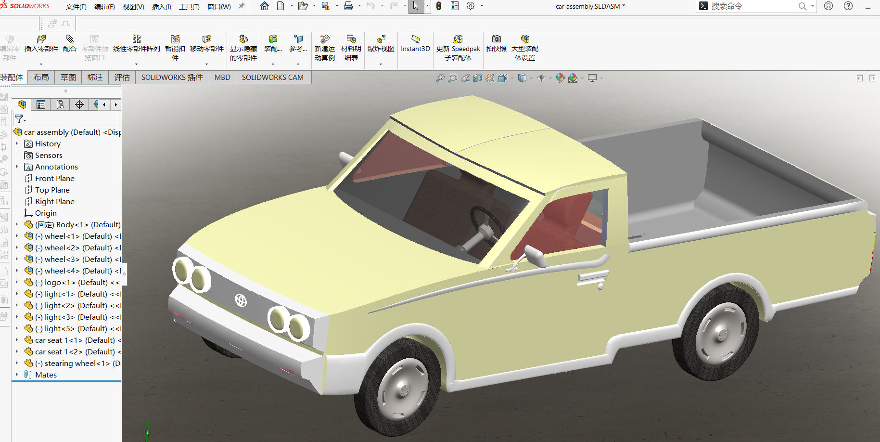880x442 pixels.
Task: Click 材料明细表 bill of materials tool
Action: pos(351,48)
